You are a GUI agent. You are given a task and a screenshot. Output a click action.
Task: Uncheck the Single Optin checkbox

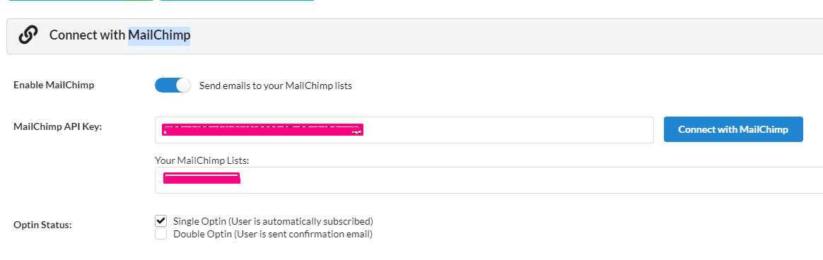coord(160,220)
